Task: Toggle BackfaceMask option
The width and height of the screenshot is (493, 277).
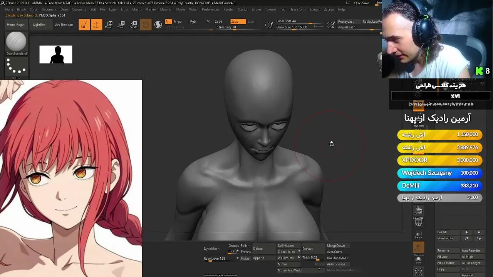Action: pyautogui.click(x=337, y=258)
